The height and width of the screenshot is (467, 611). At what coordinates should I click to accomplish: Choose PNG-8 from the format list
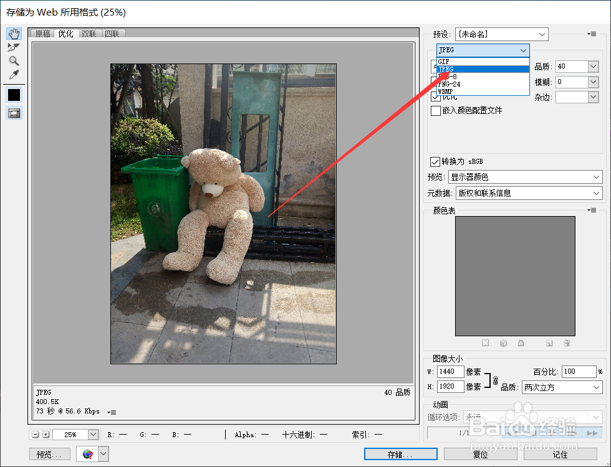(483, 77)
